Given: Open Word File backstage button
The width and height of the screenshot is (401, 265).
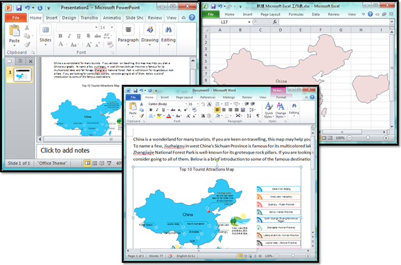Looking at the screenshot, I should coord(133,97).
